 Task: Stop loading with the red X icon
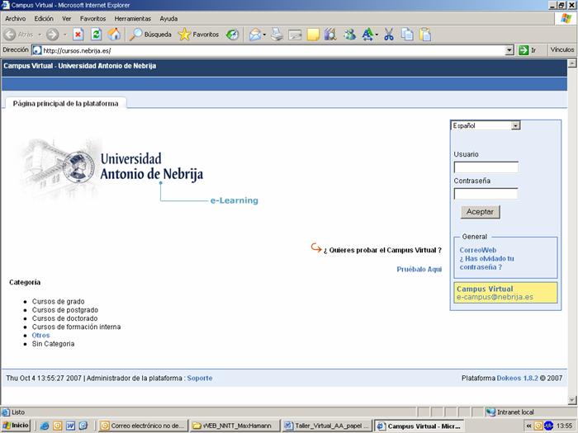(x=78, y=35)
